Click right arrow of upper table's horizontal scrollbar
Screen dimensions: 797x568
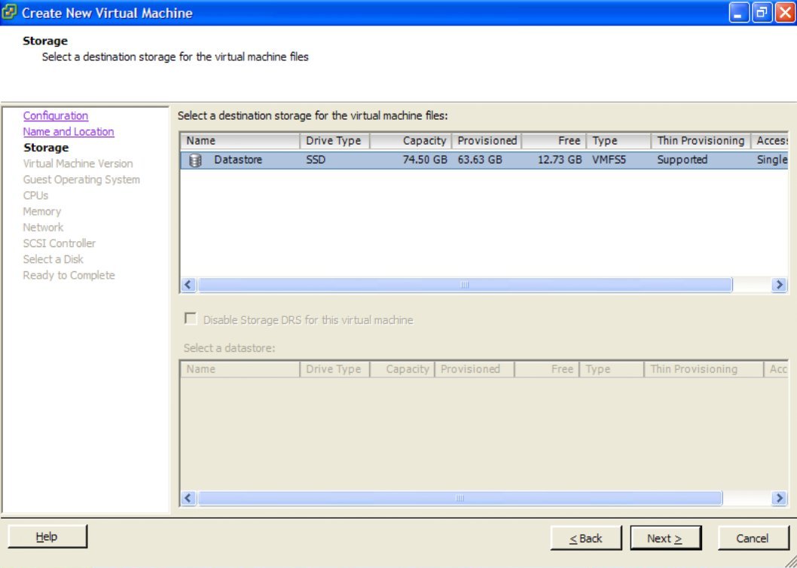pos(779,285)
